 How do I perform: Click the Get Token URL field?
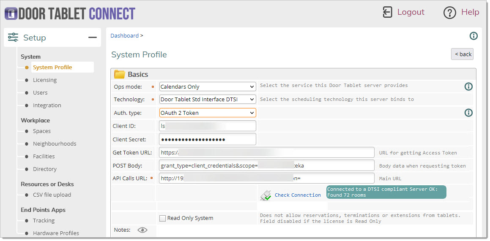267,153
